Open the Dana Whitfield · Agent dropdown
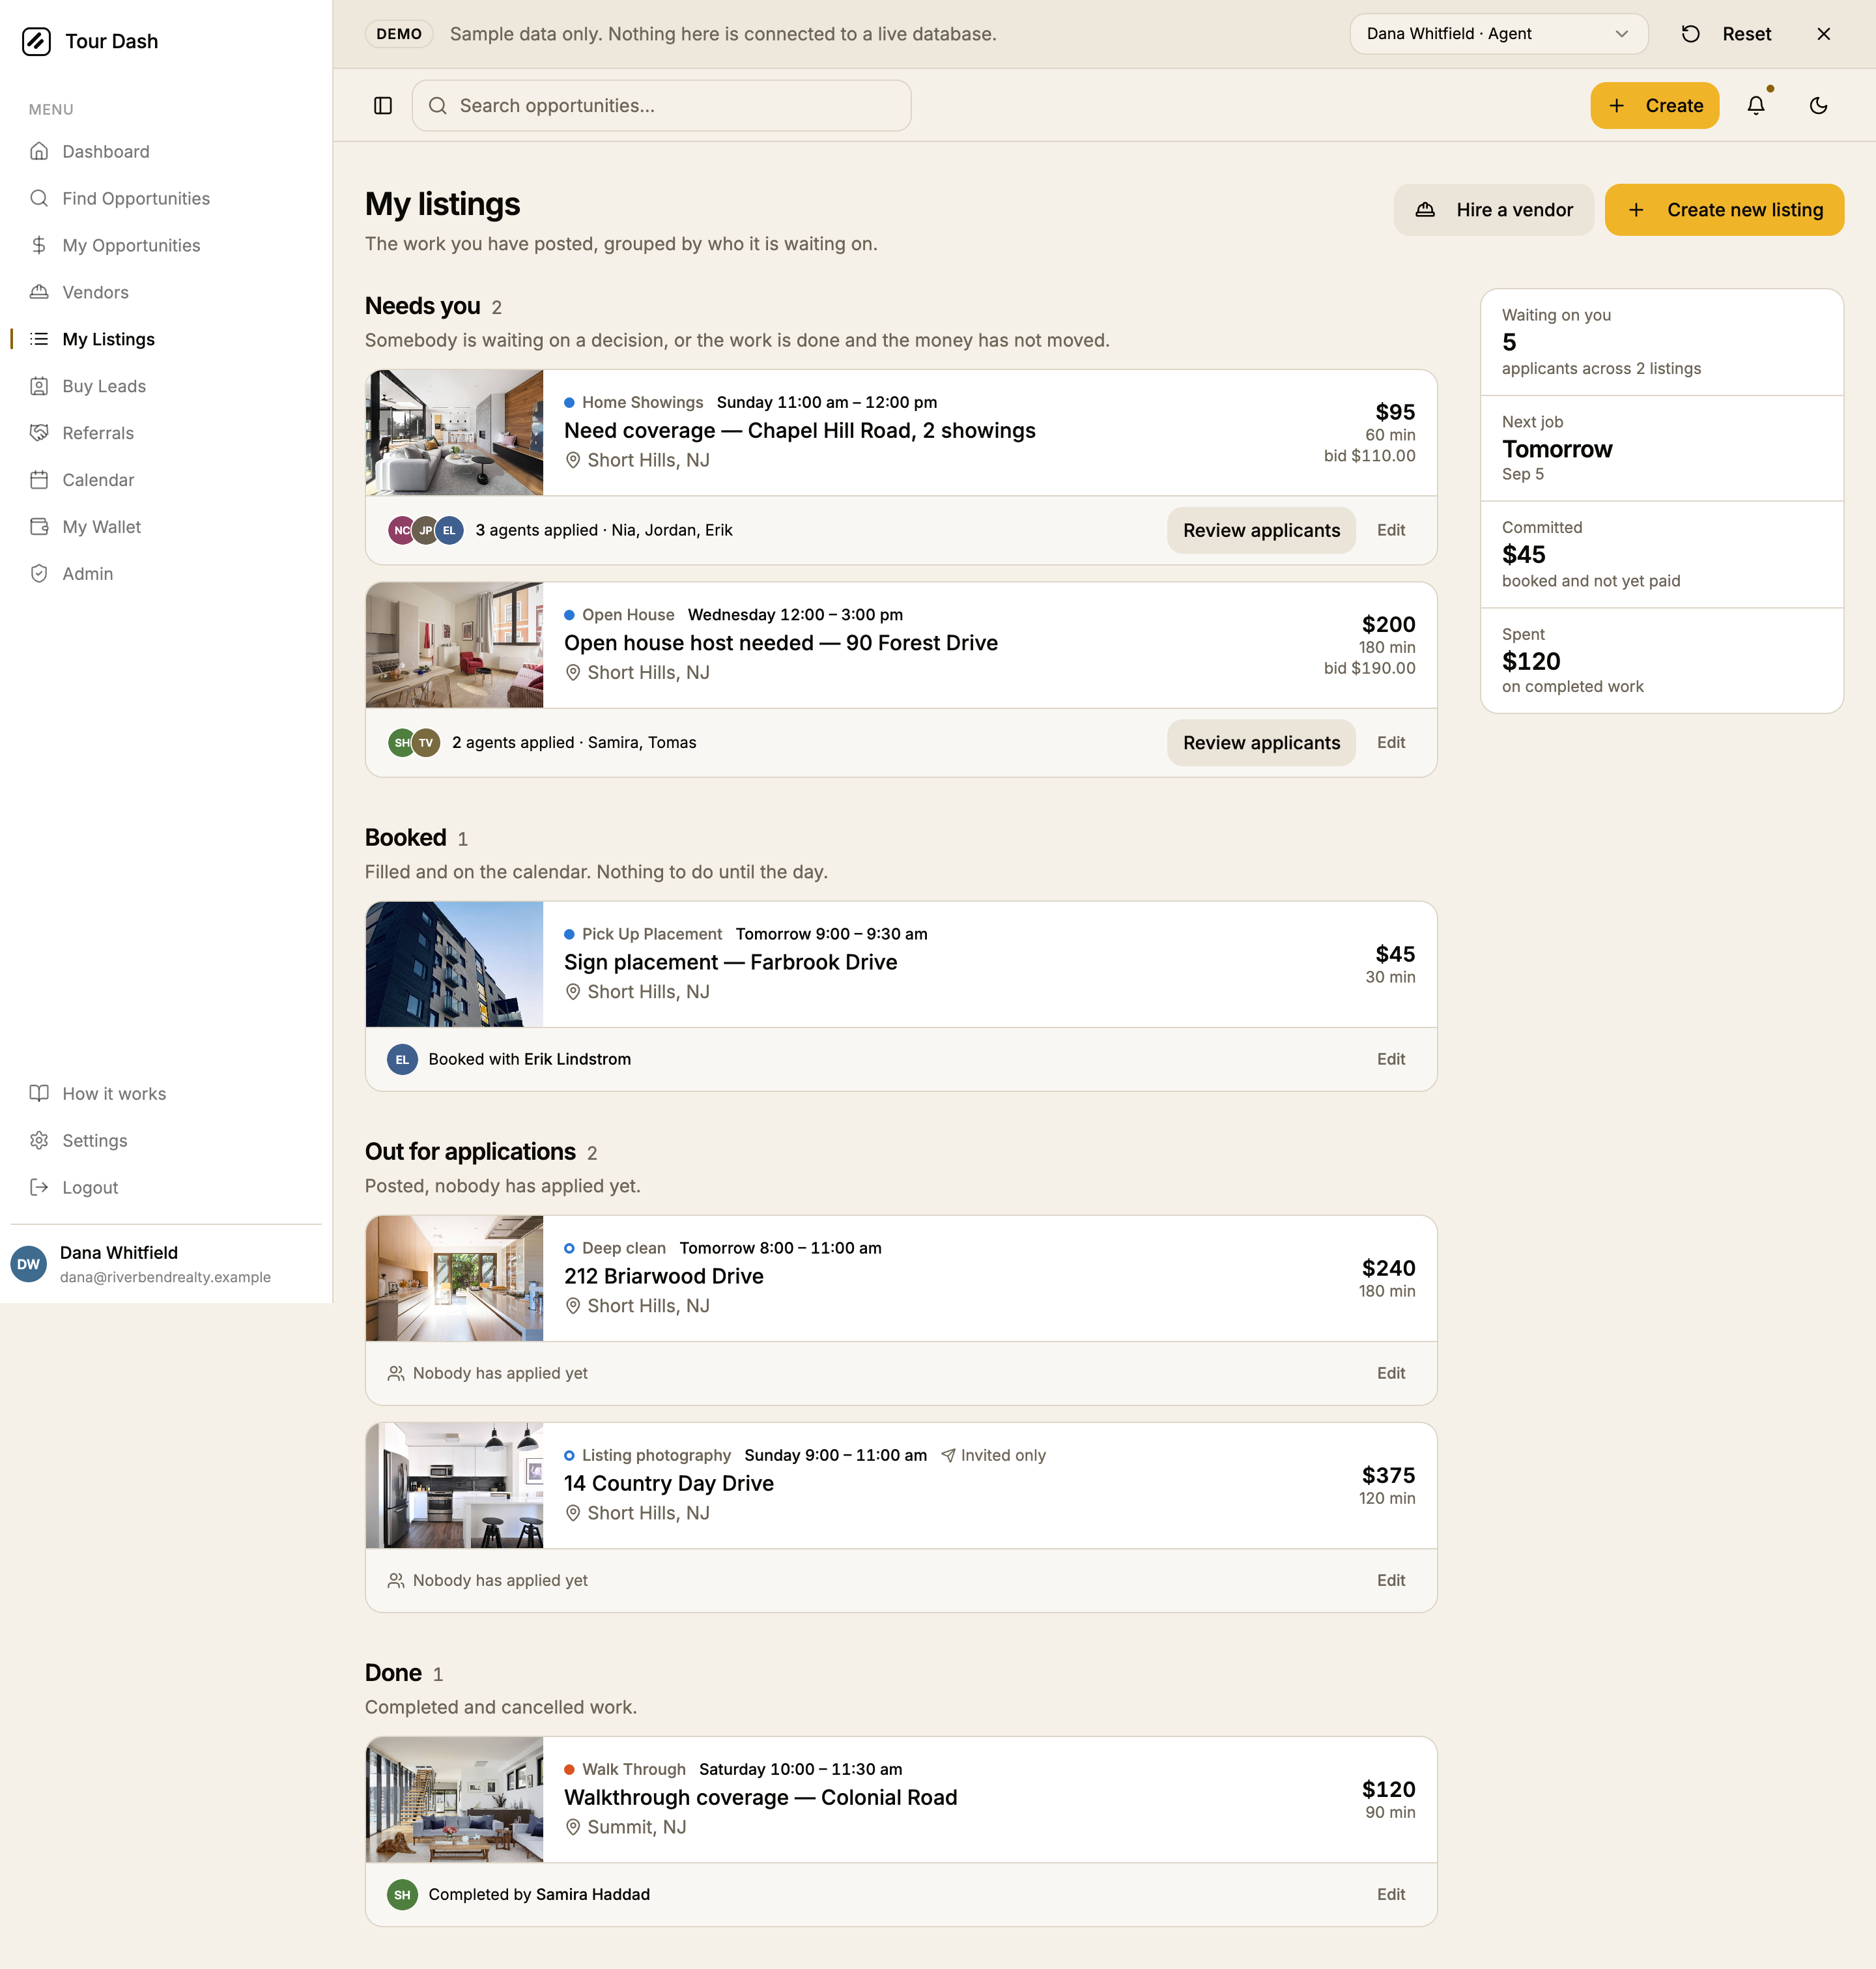The image size is (1876, 1969). coord(1498,34)
